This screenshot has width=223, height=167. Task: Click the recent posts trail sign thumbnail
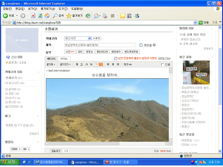(196, 72)
